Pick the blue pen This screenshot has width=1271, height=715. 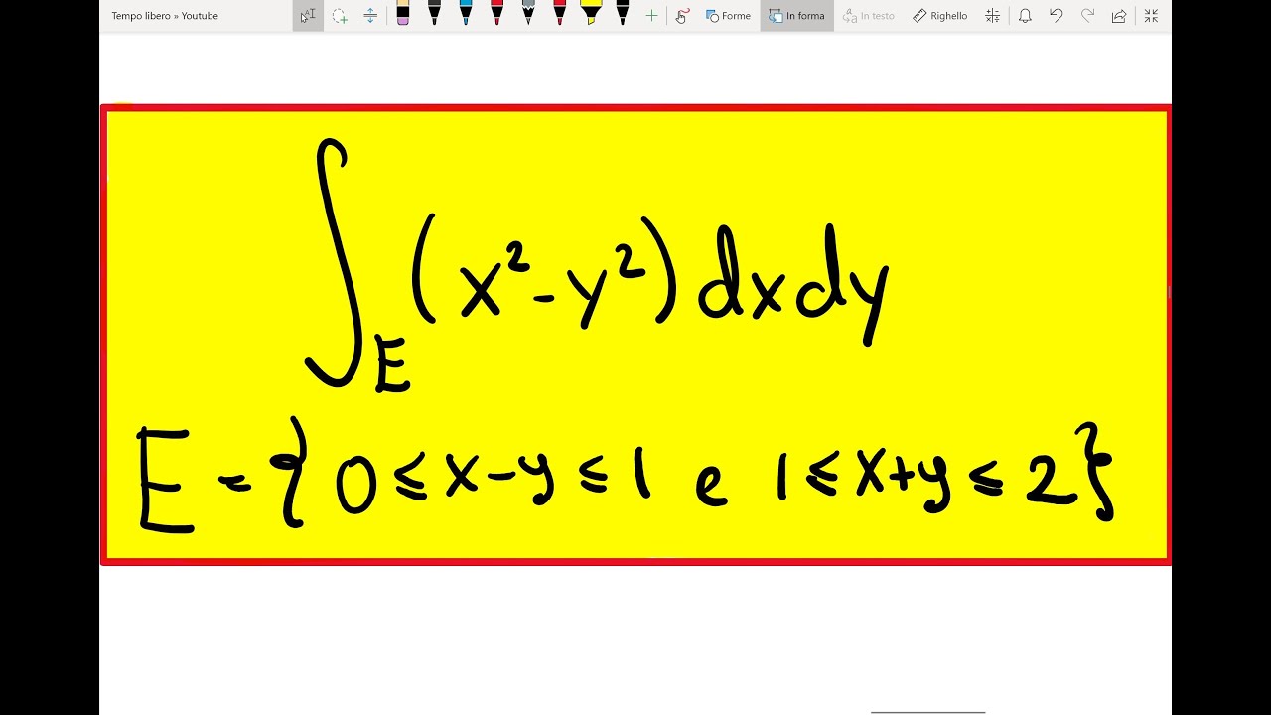tap(466, 14)
